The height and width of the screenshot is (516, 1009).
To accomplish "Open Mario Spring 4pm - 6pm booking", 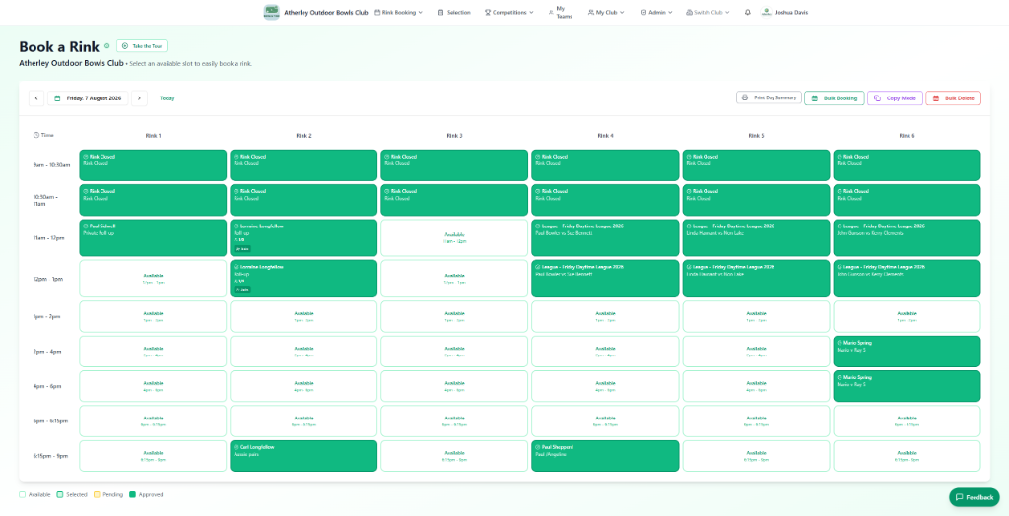I will [907, 386].
